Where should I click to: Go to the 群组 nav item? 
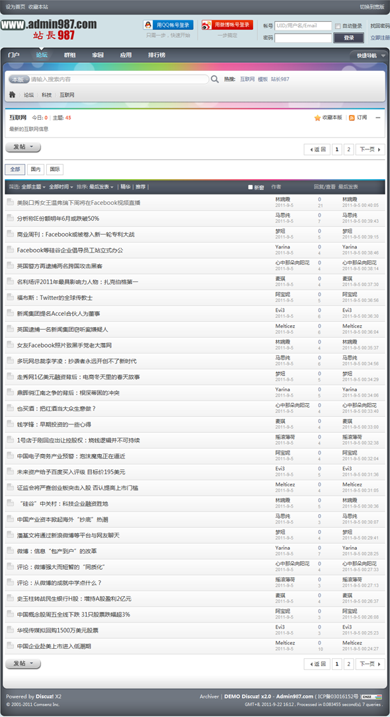(70, 56)
